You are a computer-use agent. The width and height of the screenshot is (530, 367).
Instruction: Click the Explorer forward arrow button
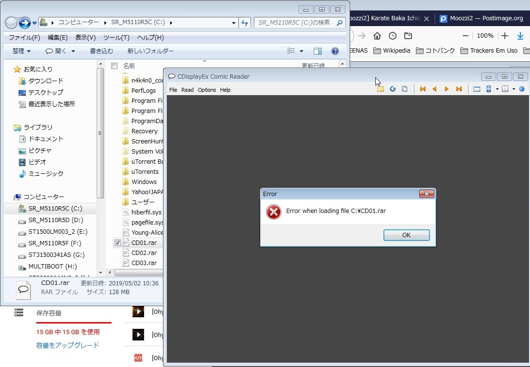tap(25, 23)
